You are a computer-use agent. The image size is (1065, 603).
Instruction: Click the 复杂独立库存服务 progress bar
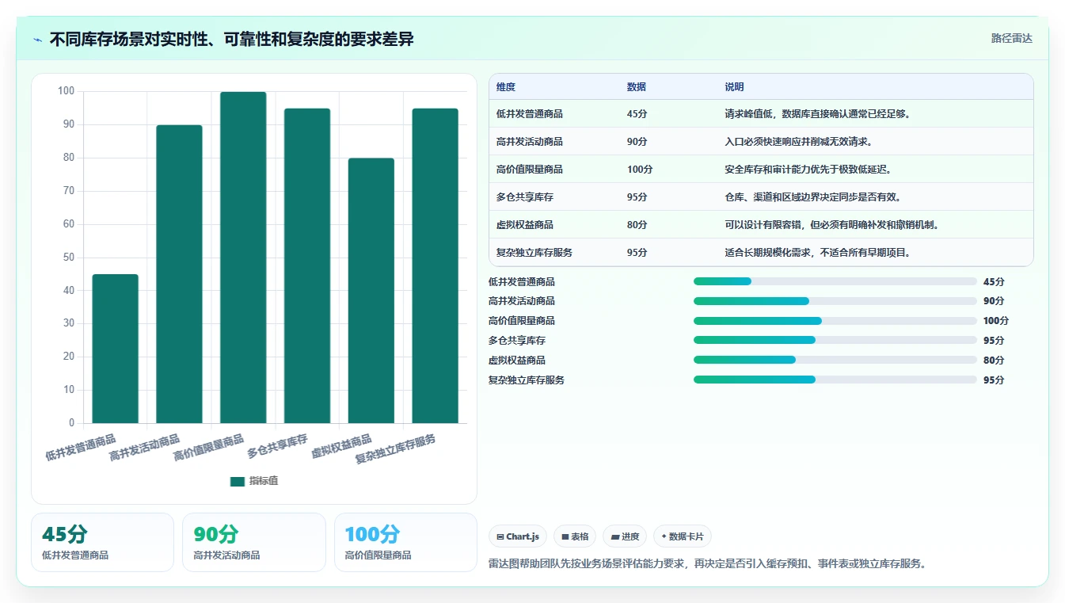[x=835, y=380]
